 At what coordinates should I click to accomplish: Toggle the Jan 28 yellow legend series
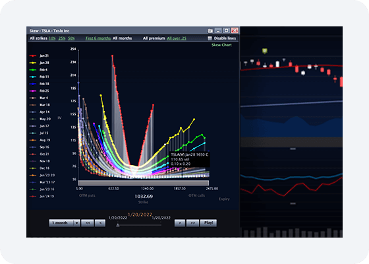click(39, 63)
